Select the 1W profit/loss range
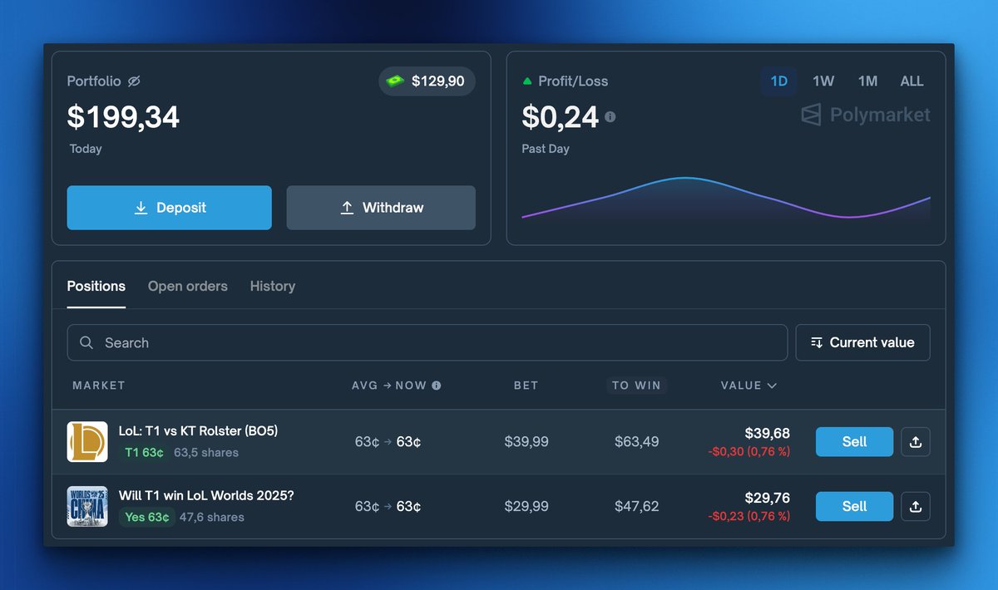The height and width of the screenshot is (590, 998). point(823,81)
